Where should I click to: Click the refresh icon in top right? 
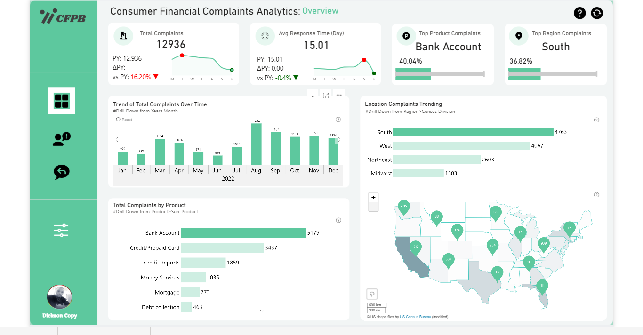pyautogui.click(x=597, y=13)
